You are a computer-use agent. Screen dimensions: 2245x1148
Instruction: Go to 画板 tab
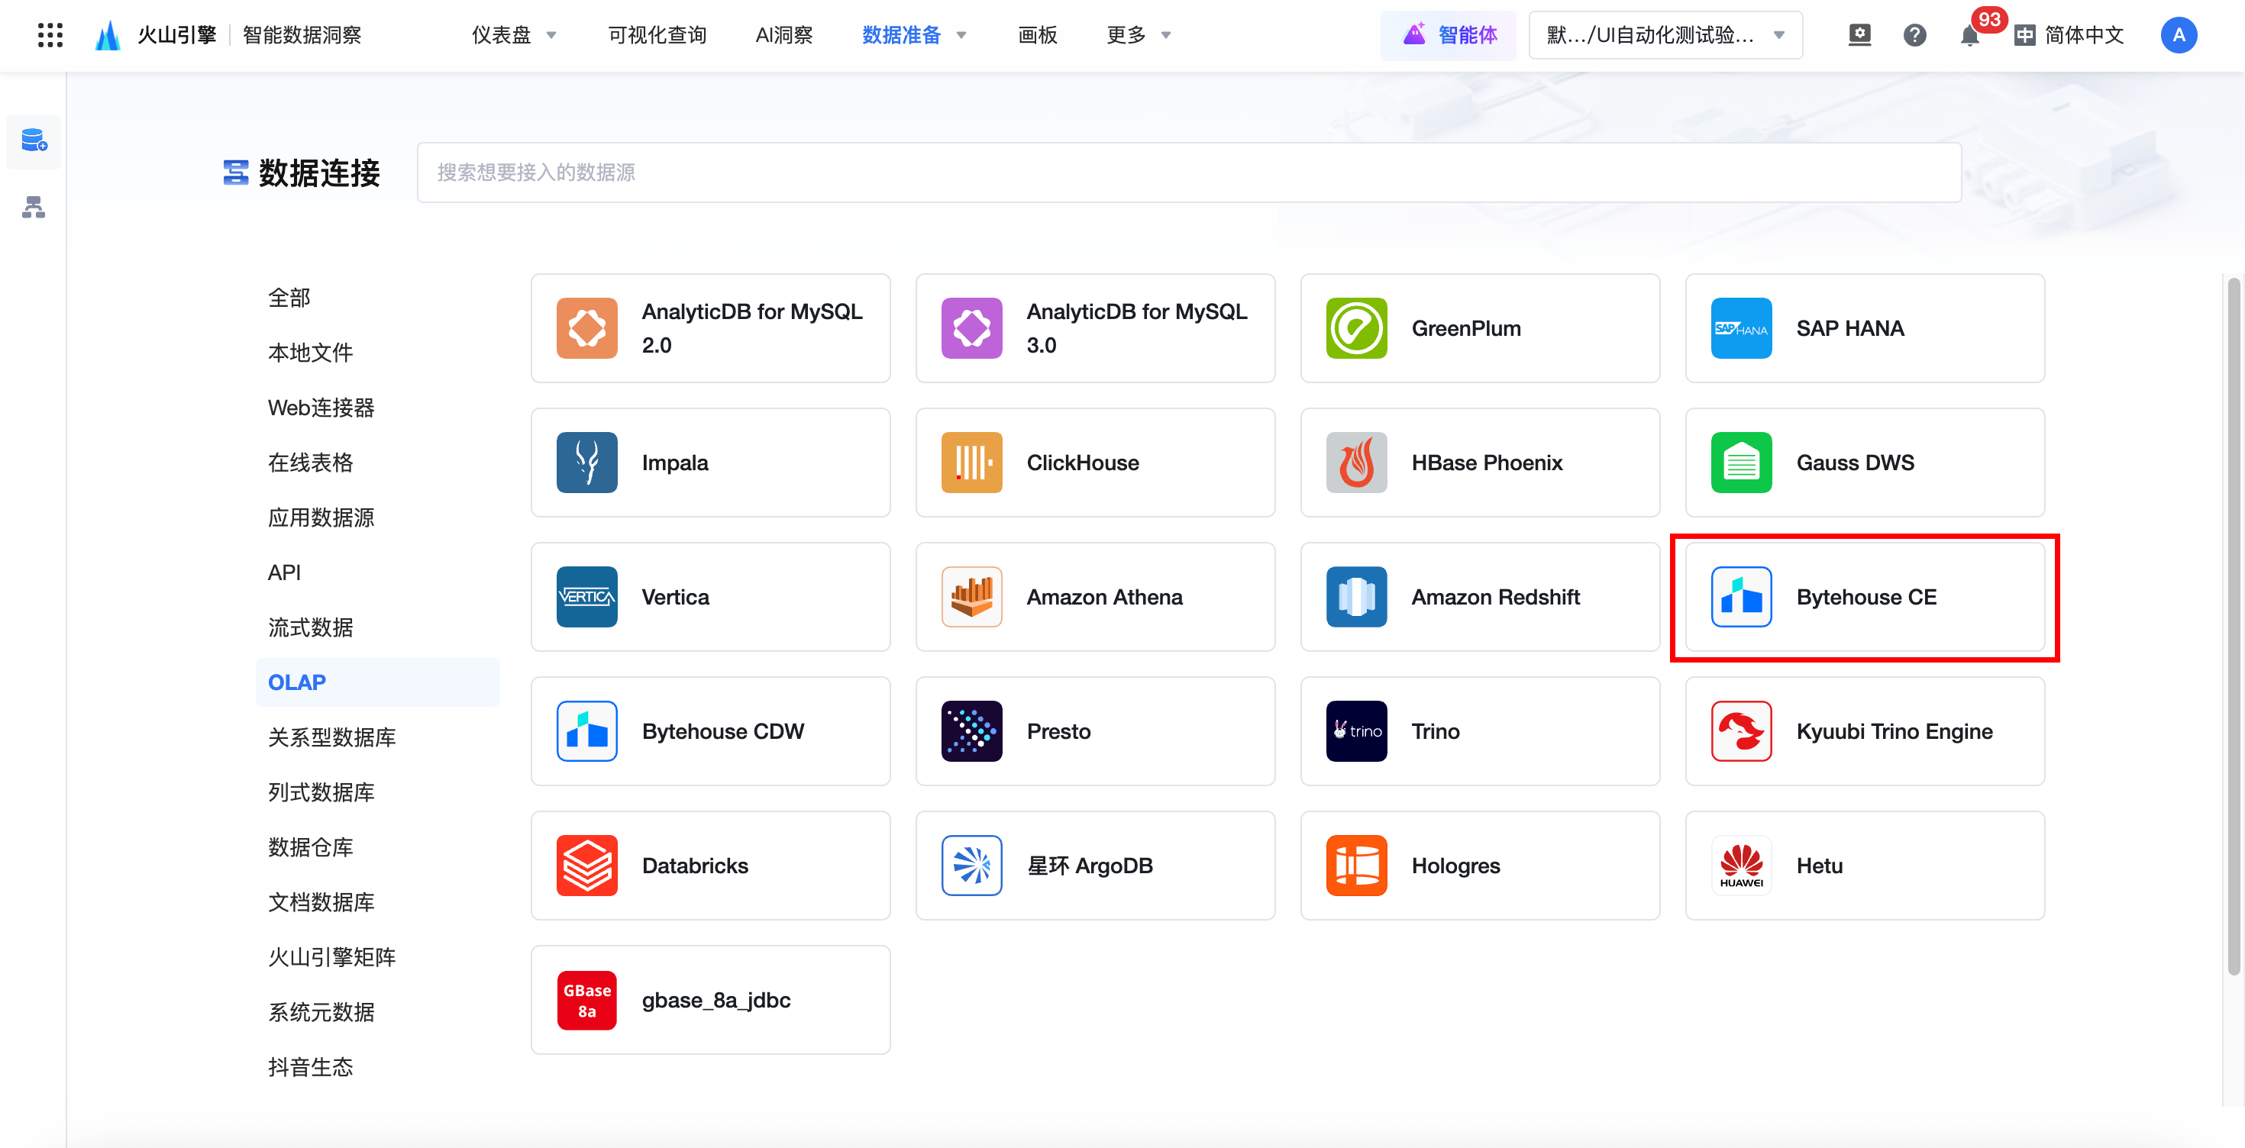point(1037,35)
